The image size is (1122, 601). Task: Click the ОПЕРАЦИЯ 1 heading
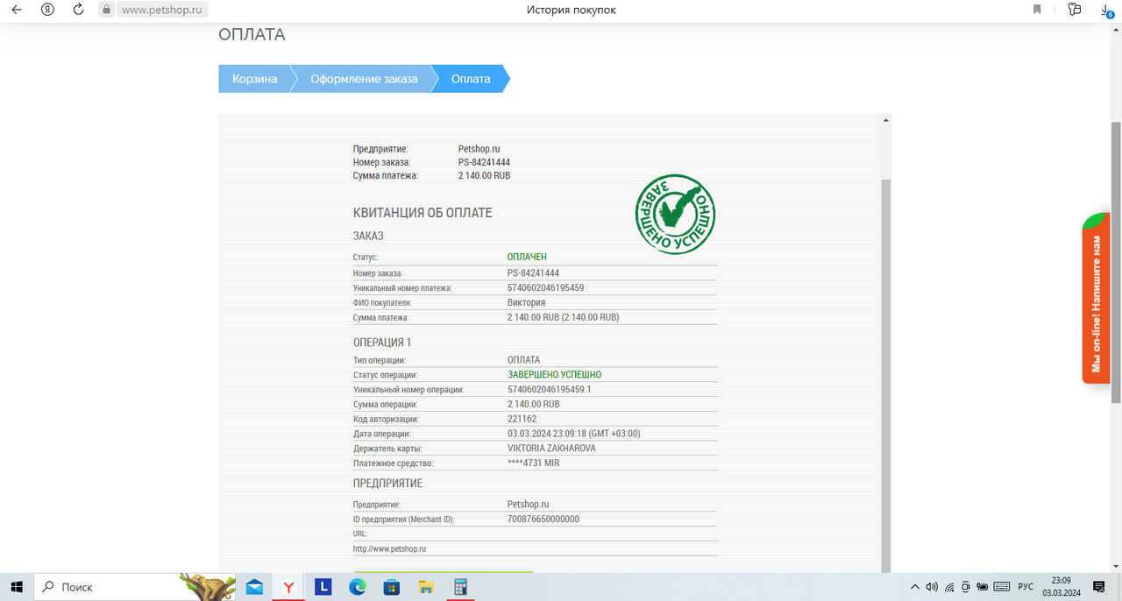[x=381, y=342]
